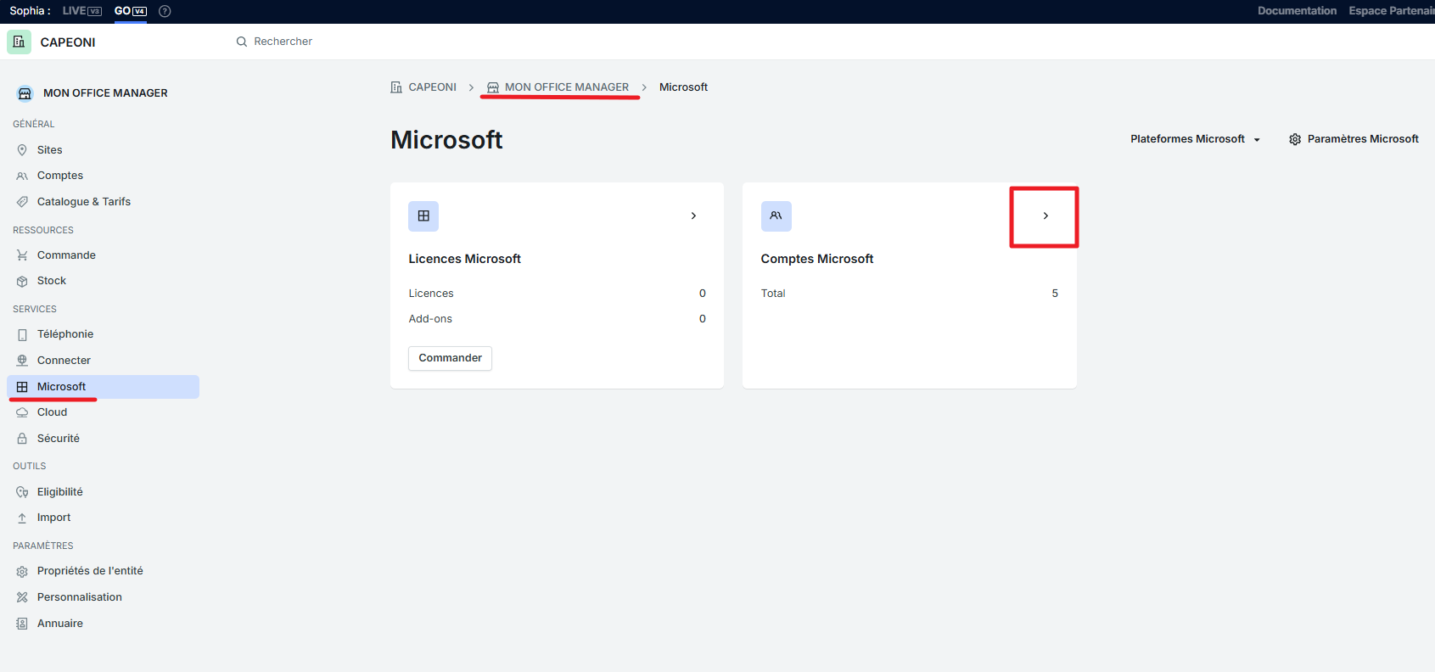The image size is (1435, 672).
Task: Click the Rechercher search field
Action: tap(283, 42)
